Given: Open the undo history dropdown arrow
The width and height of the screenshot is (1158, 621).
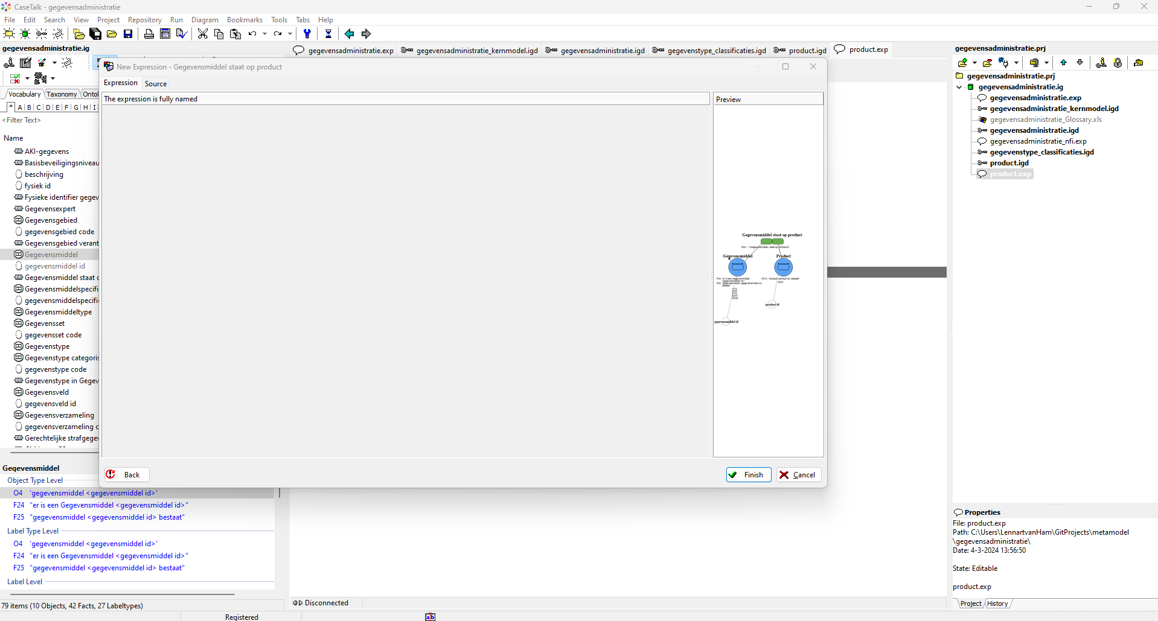Looking at the screenshot, I should click(x=264, y=34).
